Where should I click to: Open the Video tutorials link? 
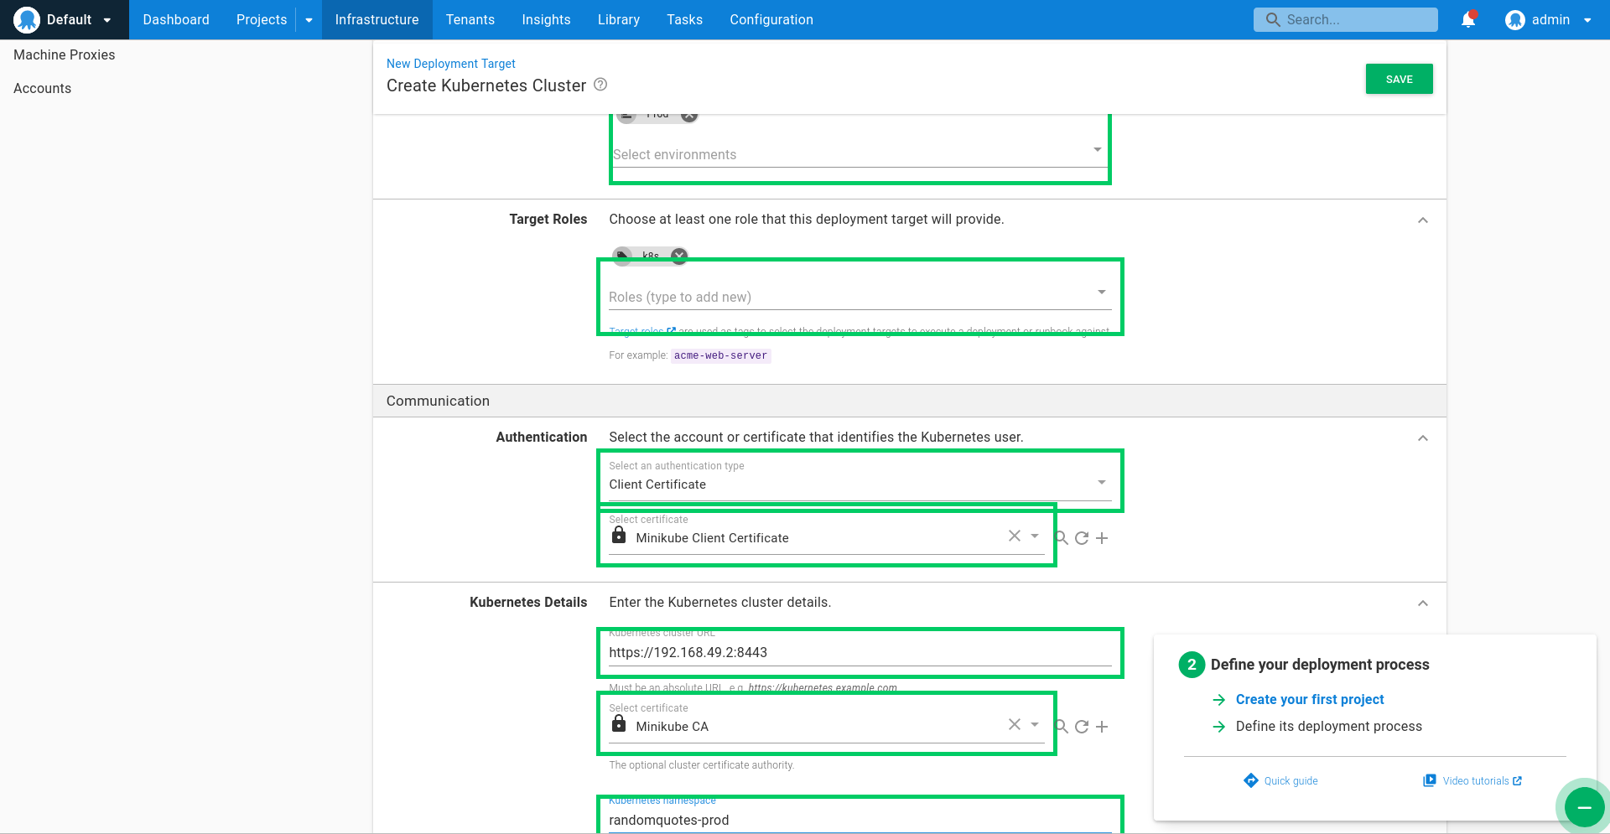pyautogui.click(x=1475, y=780)
